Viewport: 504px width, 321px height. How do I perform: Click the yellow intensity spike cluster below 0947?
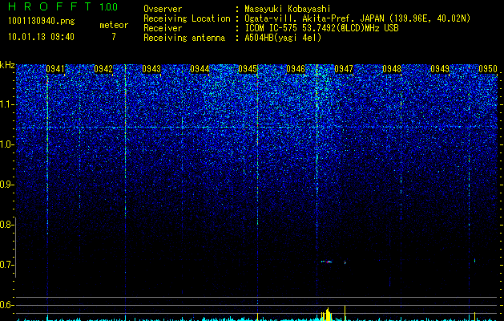click(326, 315)
